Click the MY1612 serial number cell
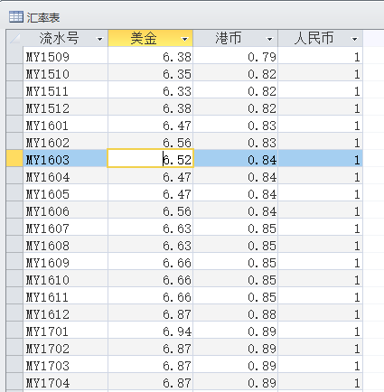Viewport: 384px width, 392px height. [x=65, y=313]
